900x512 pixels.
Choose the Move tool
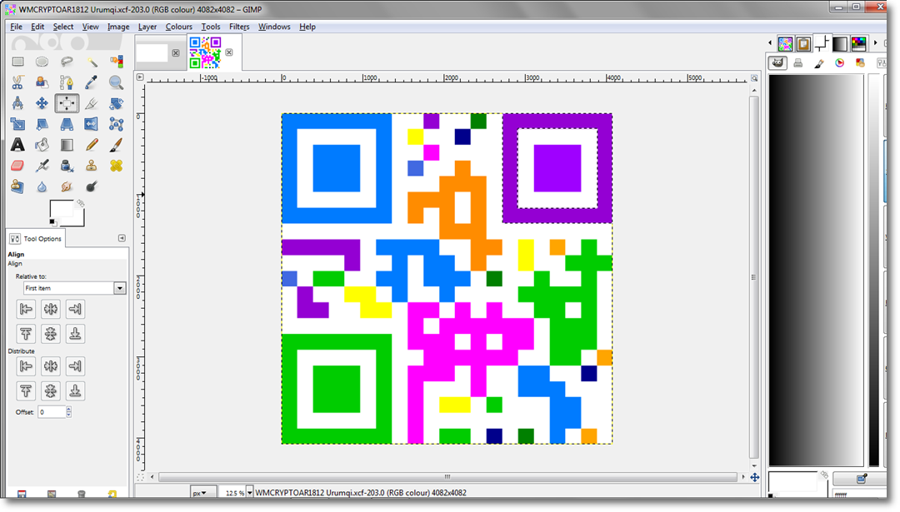point(42,103)
